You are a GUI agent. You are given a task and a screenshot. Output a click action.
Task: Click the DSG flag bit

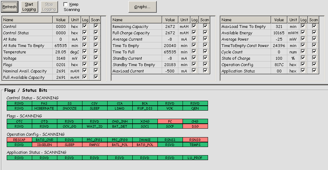pos(195,127)
